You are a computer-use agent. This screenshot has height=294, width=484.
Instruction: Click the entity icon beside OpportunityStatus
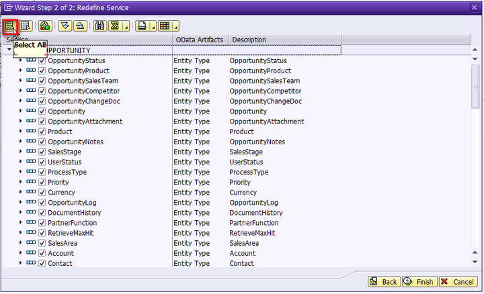(x=31, y=60)
